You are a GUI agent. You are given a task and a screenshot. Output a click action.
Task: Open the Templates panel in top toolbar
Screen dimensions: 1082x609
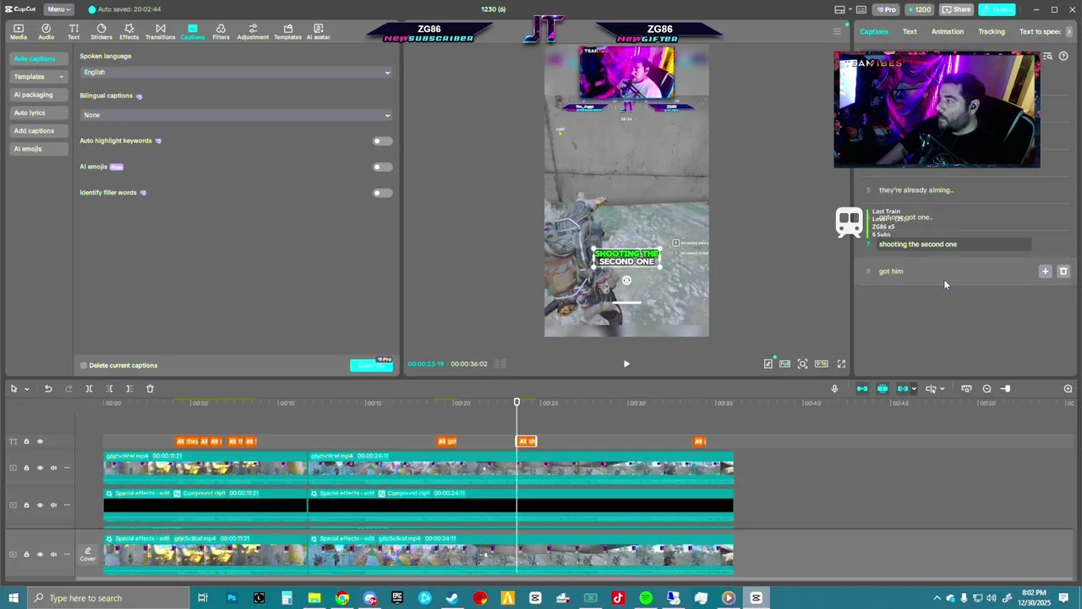click(287, 31)
